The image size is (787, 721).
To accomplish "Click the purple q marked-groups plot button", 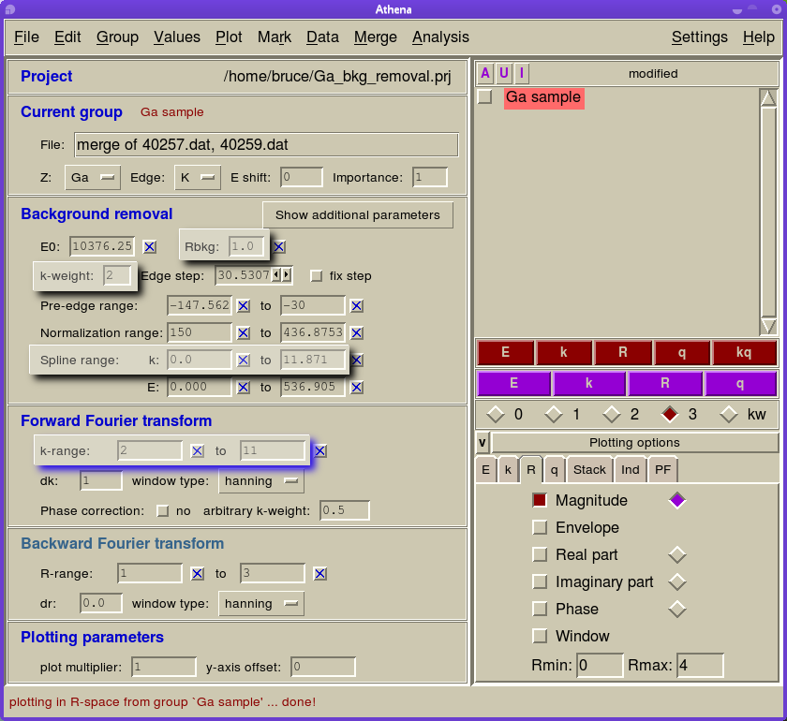I will coord(740,384).
